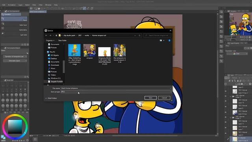This screenshot has height=142, width=252.
Task: Open the File name history dropdown arrow
Action: pyautogui.click(x=170, y=88)
